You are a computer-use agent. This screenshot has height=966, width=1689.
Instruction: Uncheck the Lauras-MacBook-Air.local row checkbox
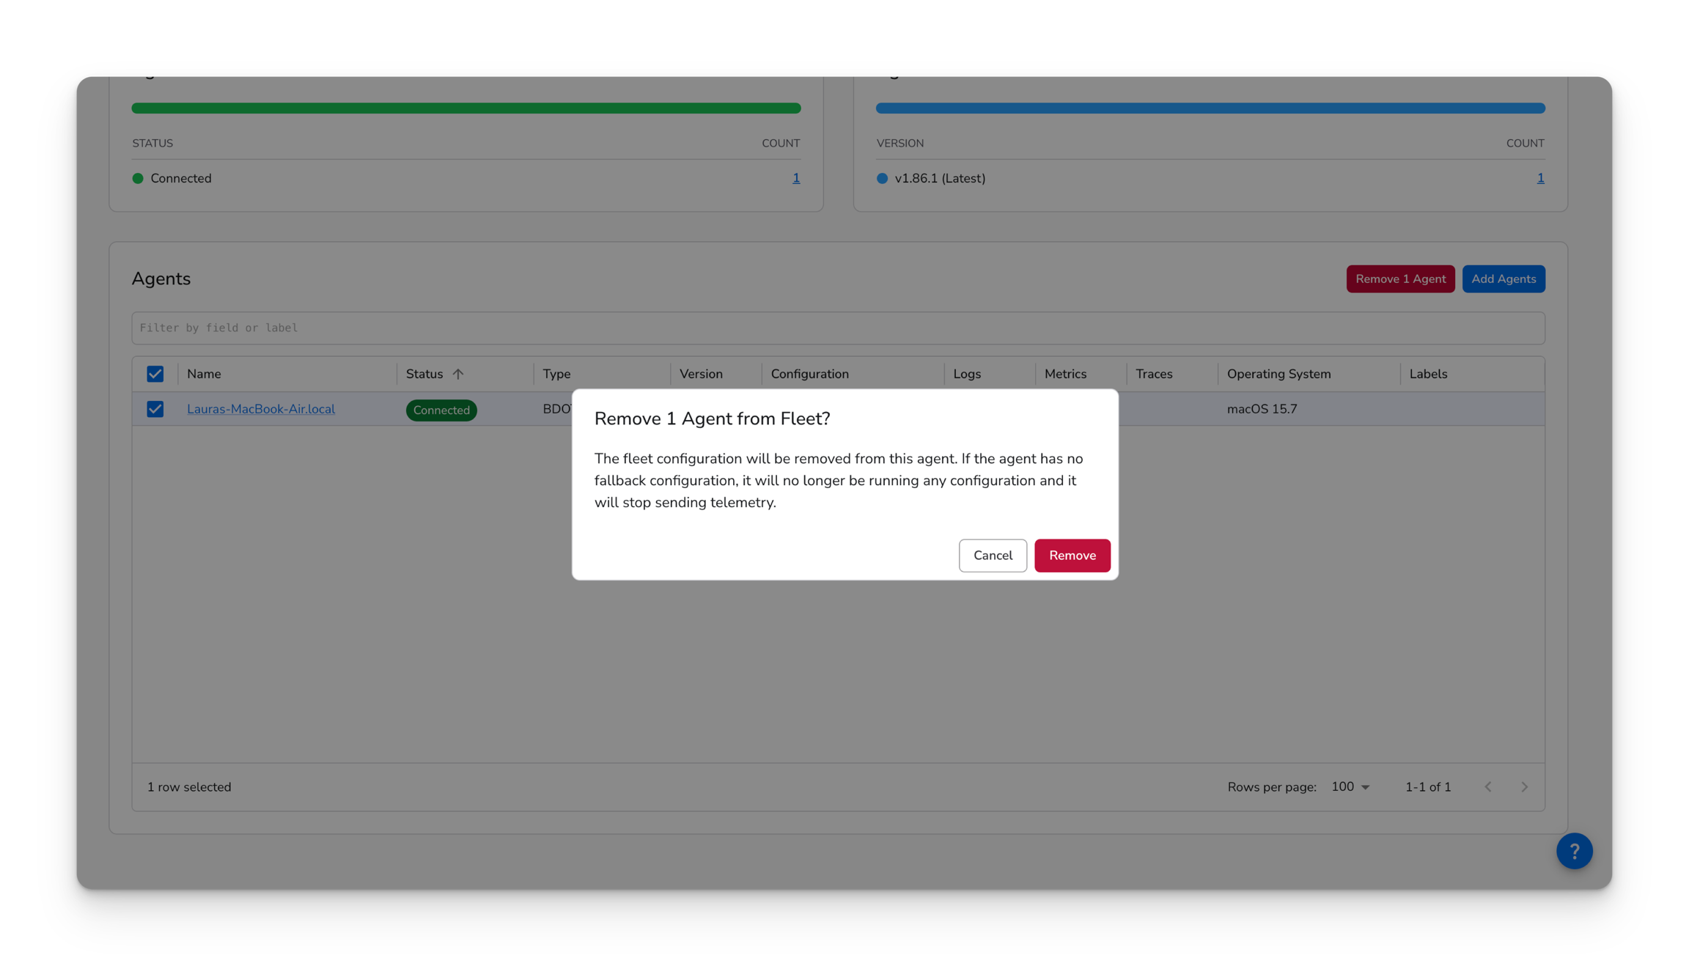tap(155, 409)
